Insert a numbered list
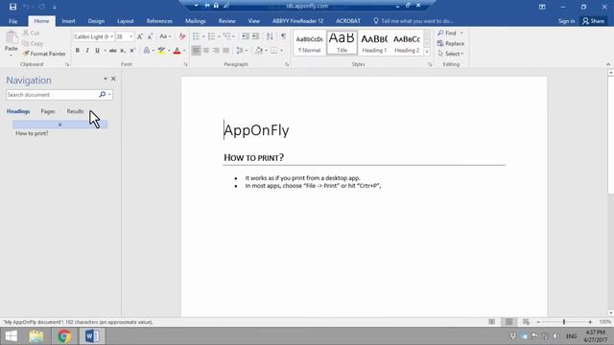 tap(211, 36)
